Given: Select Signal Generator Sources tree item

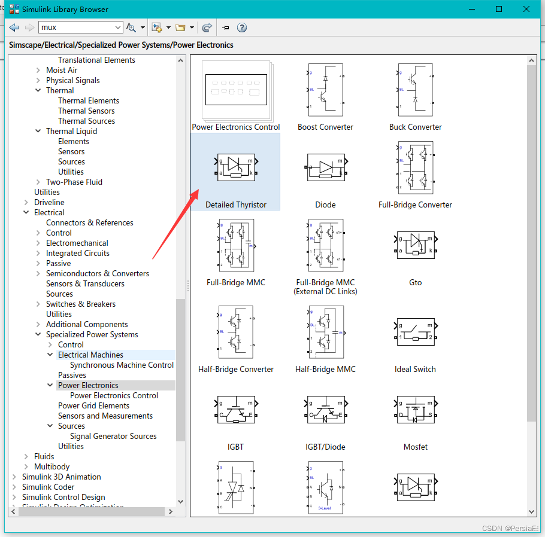Looking at the screenshot, I should coord(113,436).
